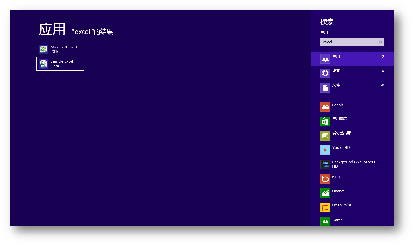The height and width of the screenshot is (246, 414).
Task: Select the 文件 search category
Action: (x=352, y=88)
